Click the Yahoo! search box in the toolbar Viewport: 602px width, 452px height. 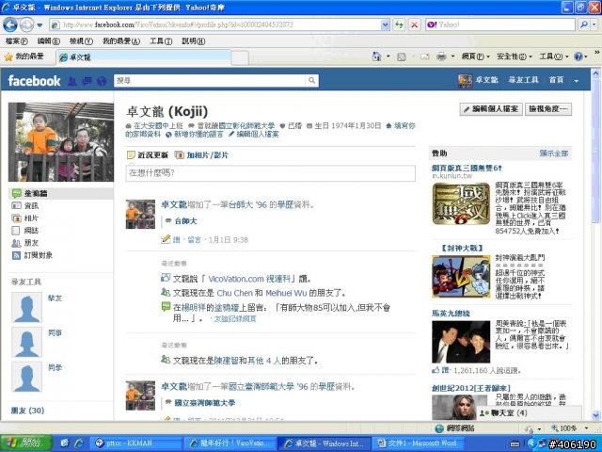click(499, 25)
